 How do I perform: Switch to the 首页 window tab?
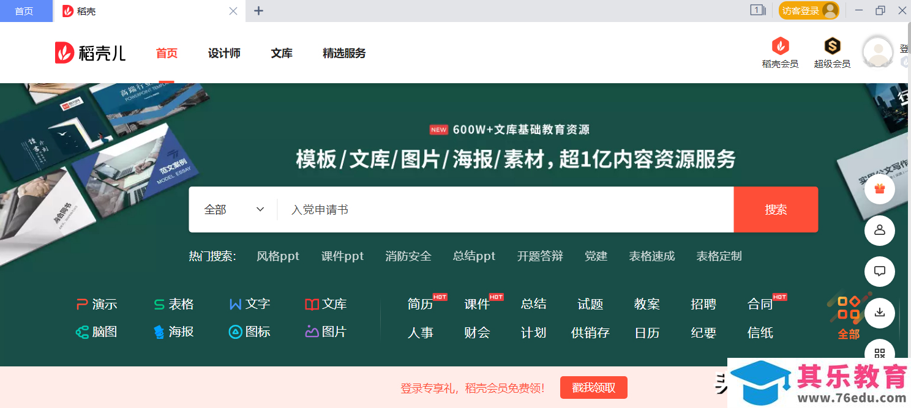point(26,11)
